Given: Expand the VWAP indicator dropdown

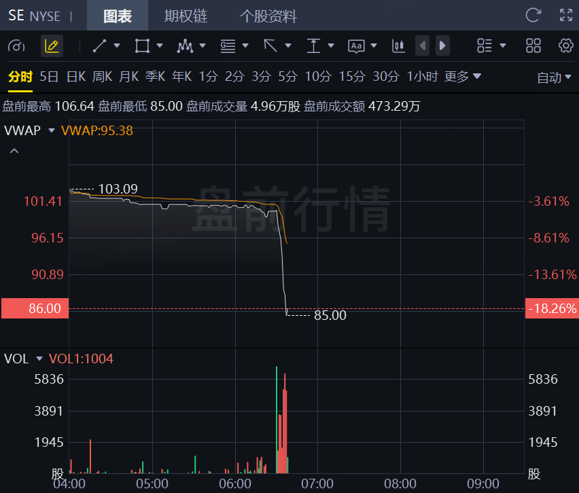Looking at the screenshot, I should pyautogui.click(x=52, y=130).
